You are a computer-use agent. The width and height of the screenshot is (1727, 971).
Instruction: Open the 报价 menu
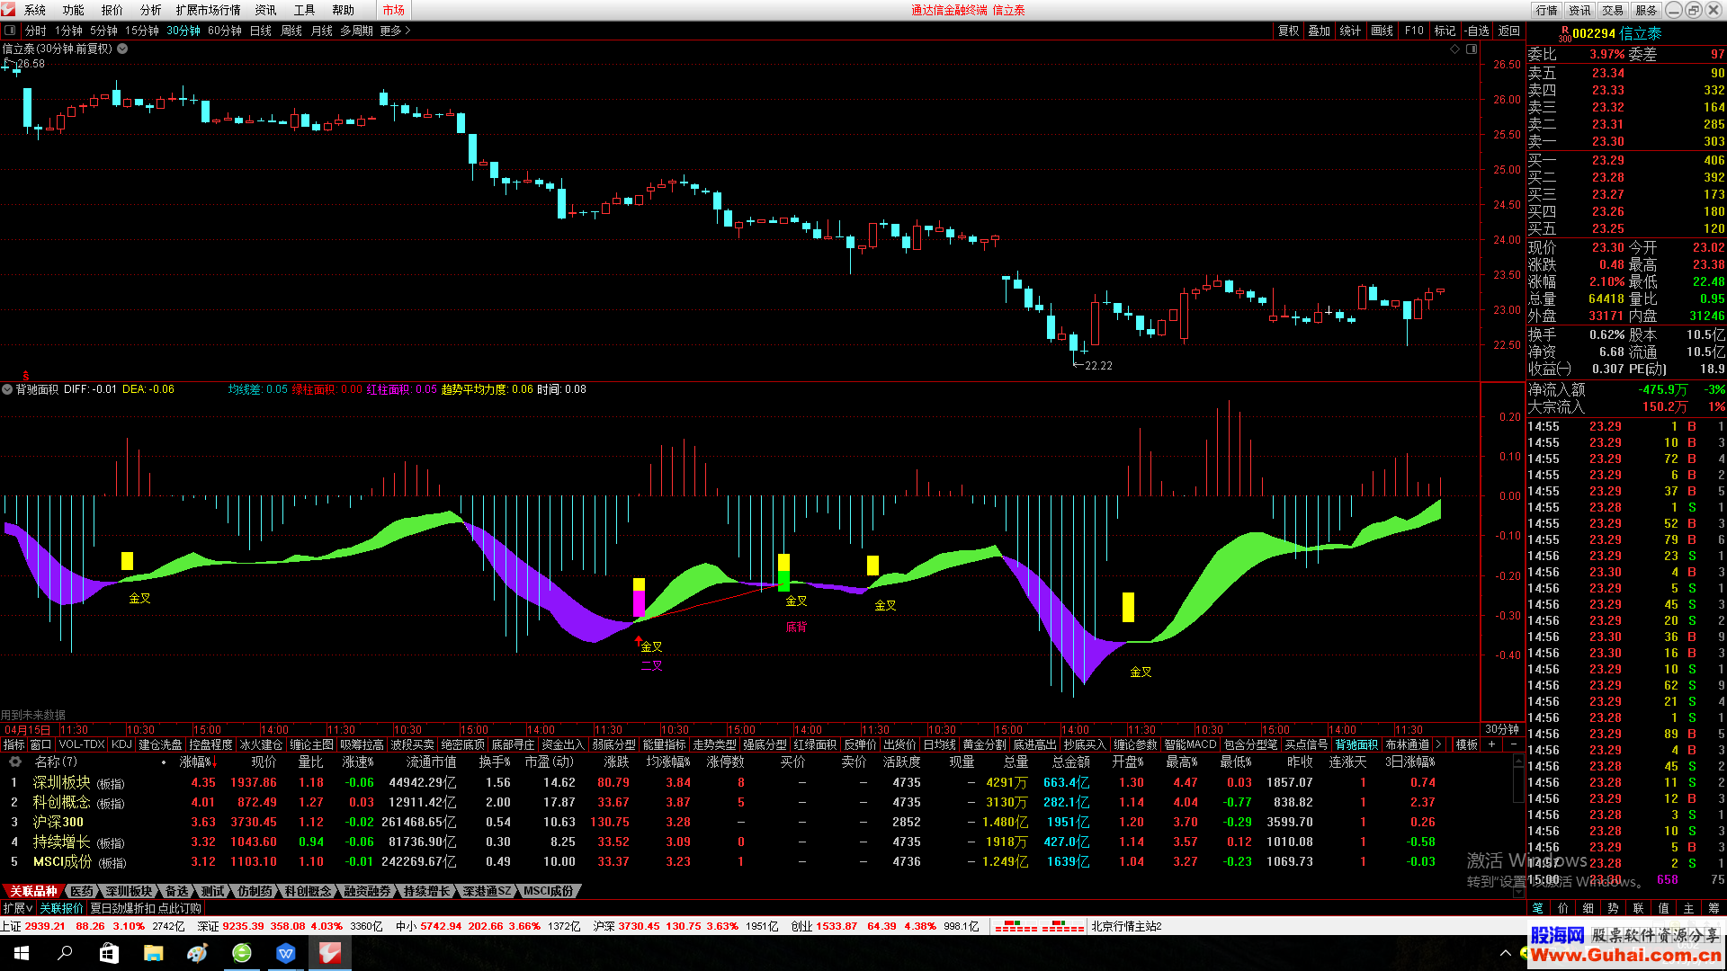(x=112, y=10)
